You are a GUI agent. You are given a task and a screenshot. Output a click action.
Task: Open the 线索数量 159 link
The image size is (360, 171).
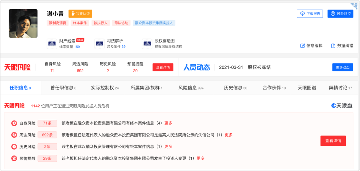tap(69, 47)
